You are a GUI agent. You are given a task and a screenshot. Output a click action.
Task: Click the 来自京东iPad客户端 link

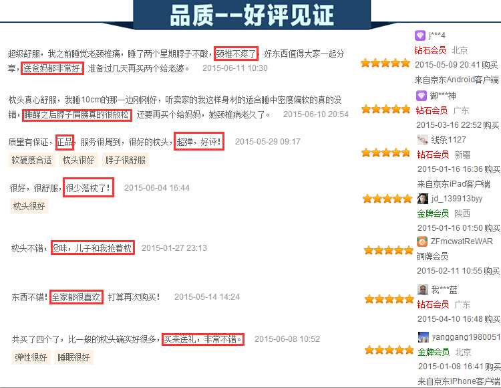(x=453, y=184)
